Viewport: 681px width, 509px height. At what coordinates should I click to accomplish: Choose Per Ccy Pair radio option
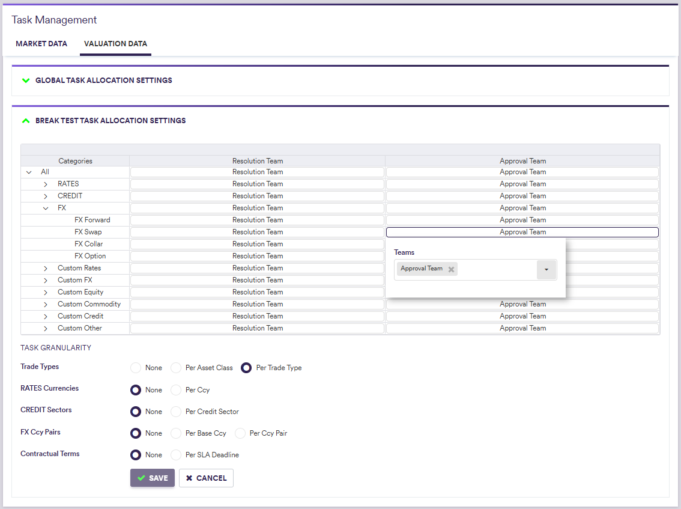(x=240, y=433)
